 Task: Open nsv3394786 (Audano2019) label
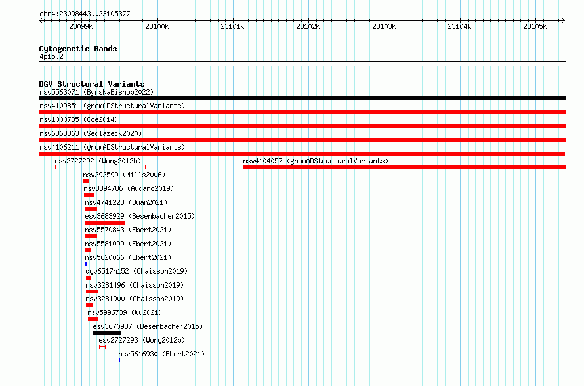click(x=129, y=188)
